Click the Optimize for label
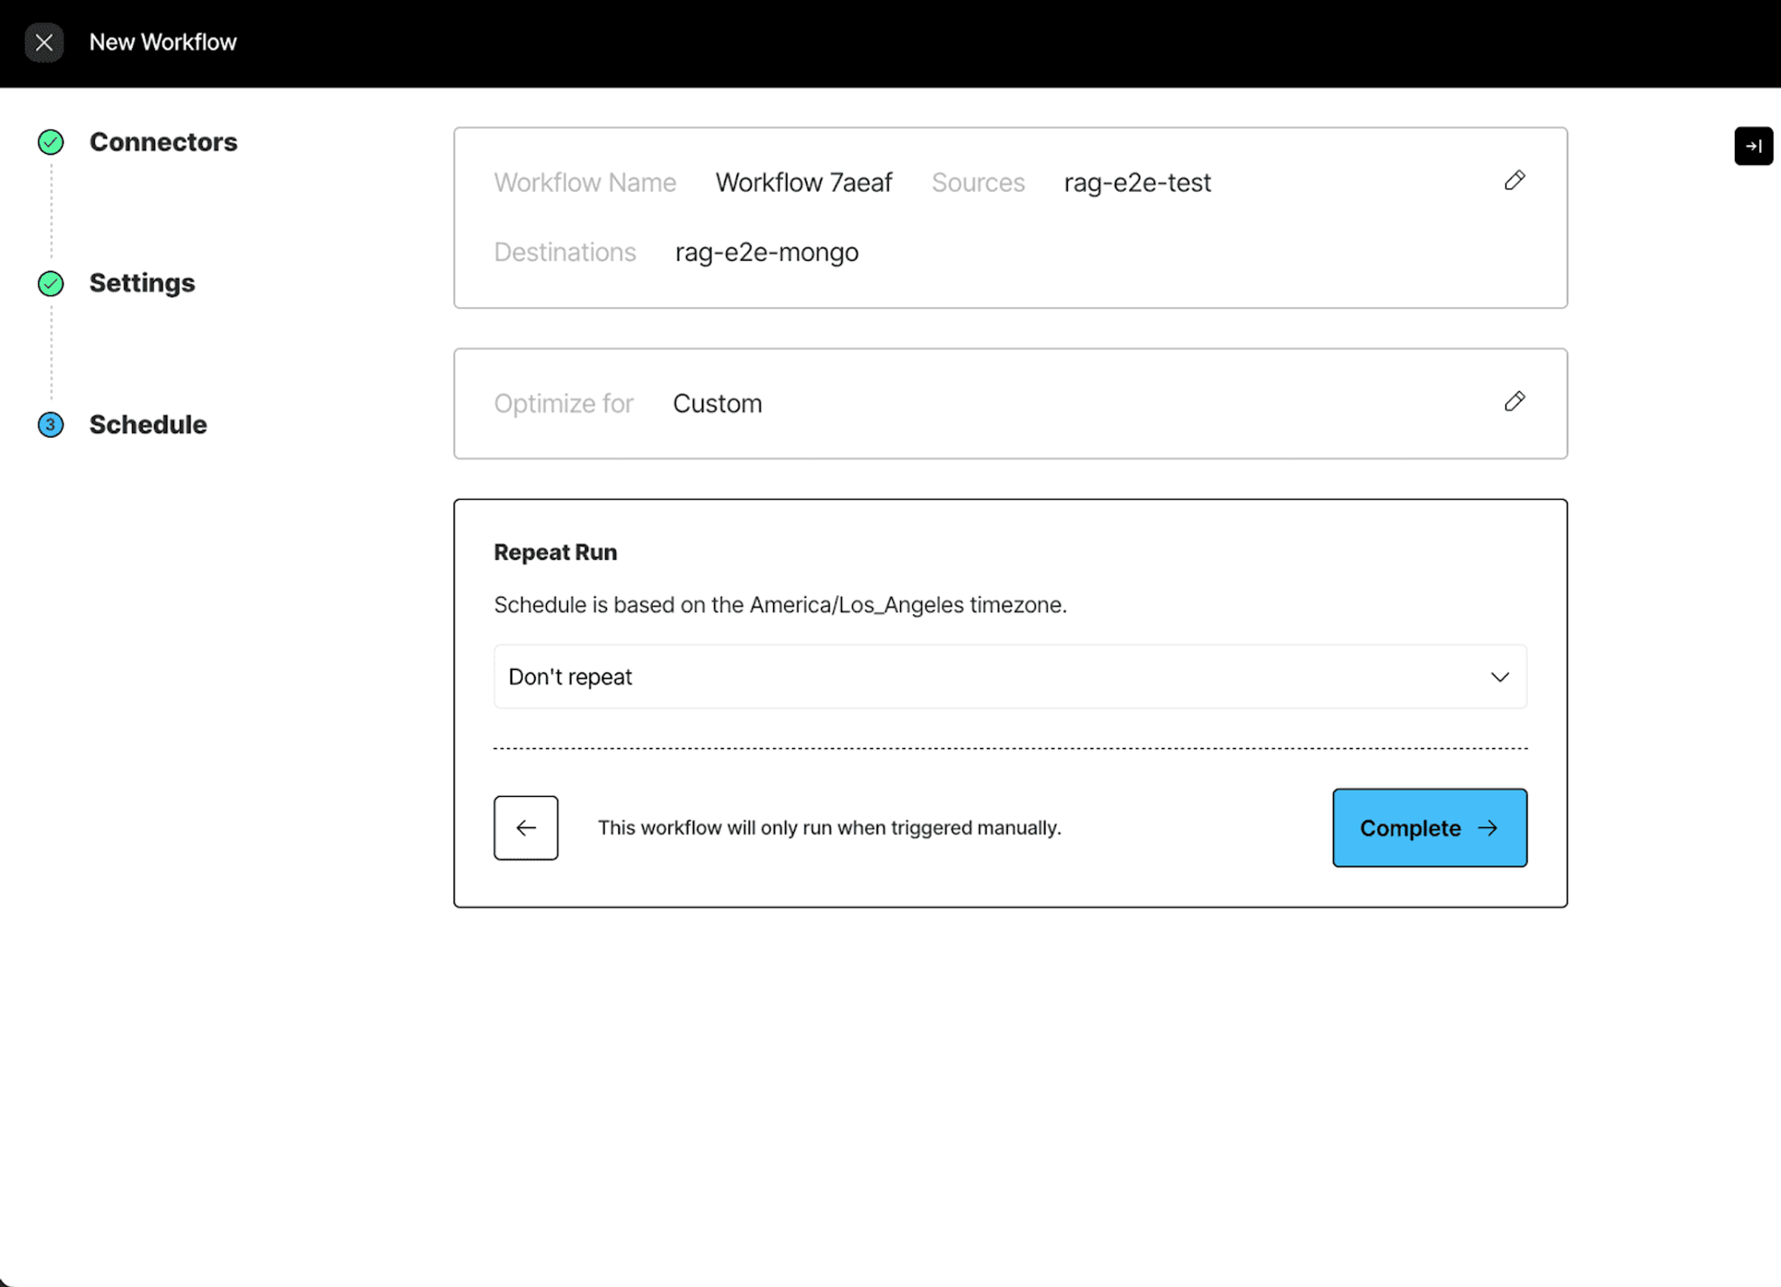Viewport: 1781px width, 1287px height. (x=563, y=403)
